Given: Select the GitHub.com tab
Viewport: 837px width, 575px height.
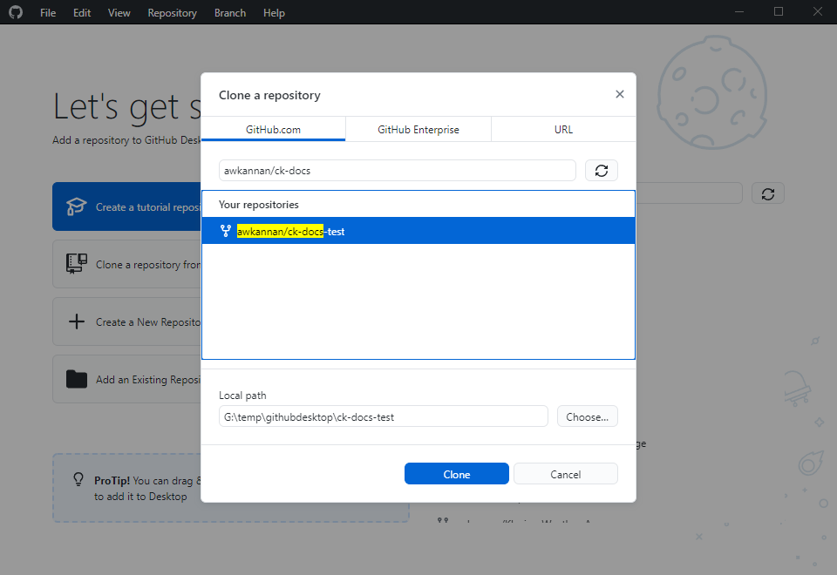Looking at the screenshot, I should (273, 129).
